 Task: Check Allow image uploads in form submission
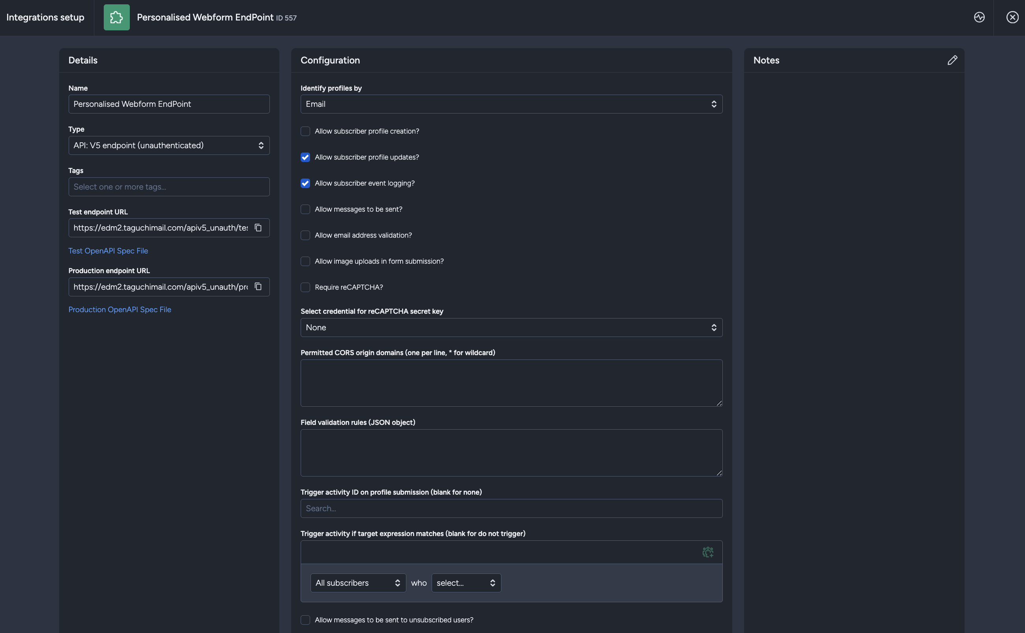[305, 261]
